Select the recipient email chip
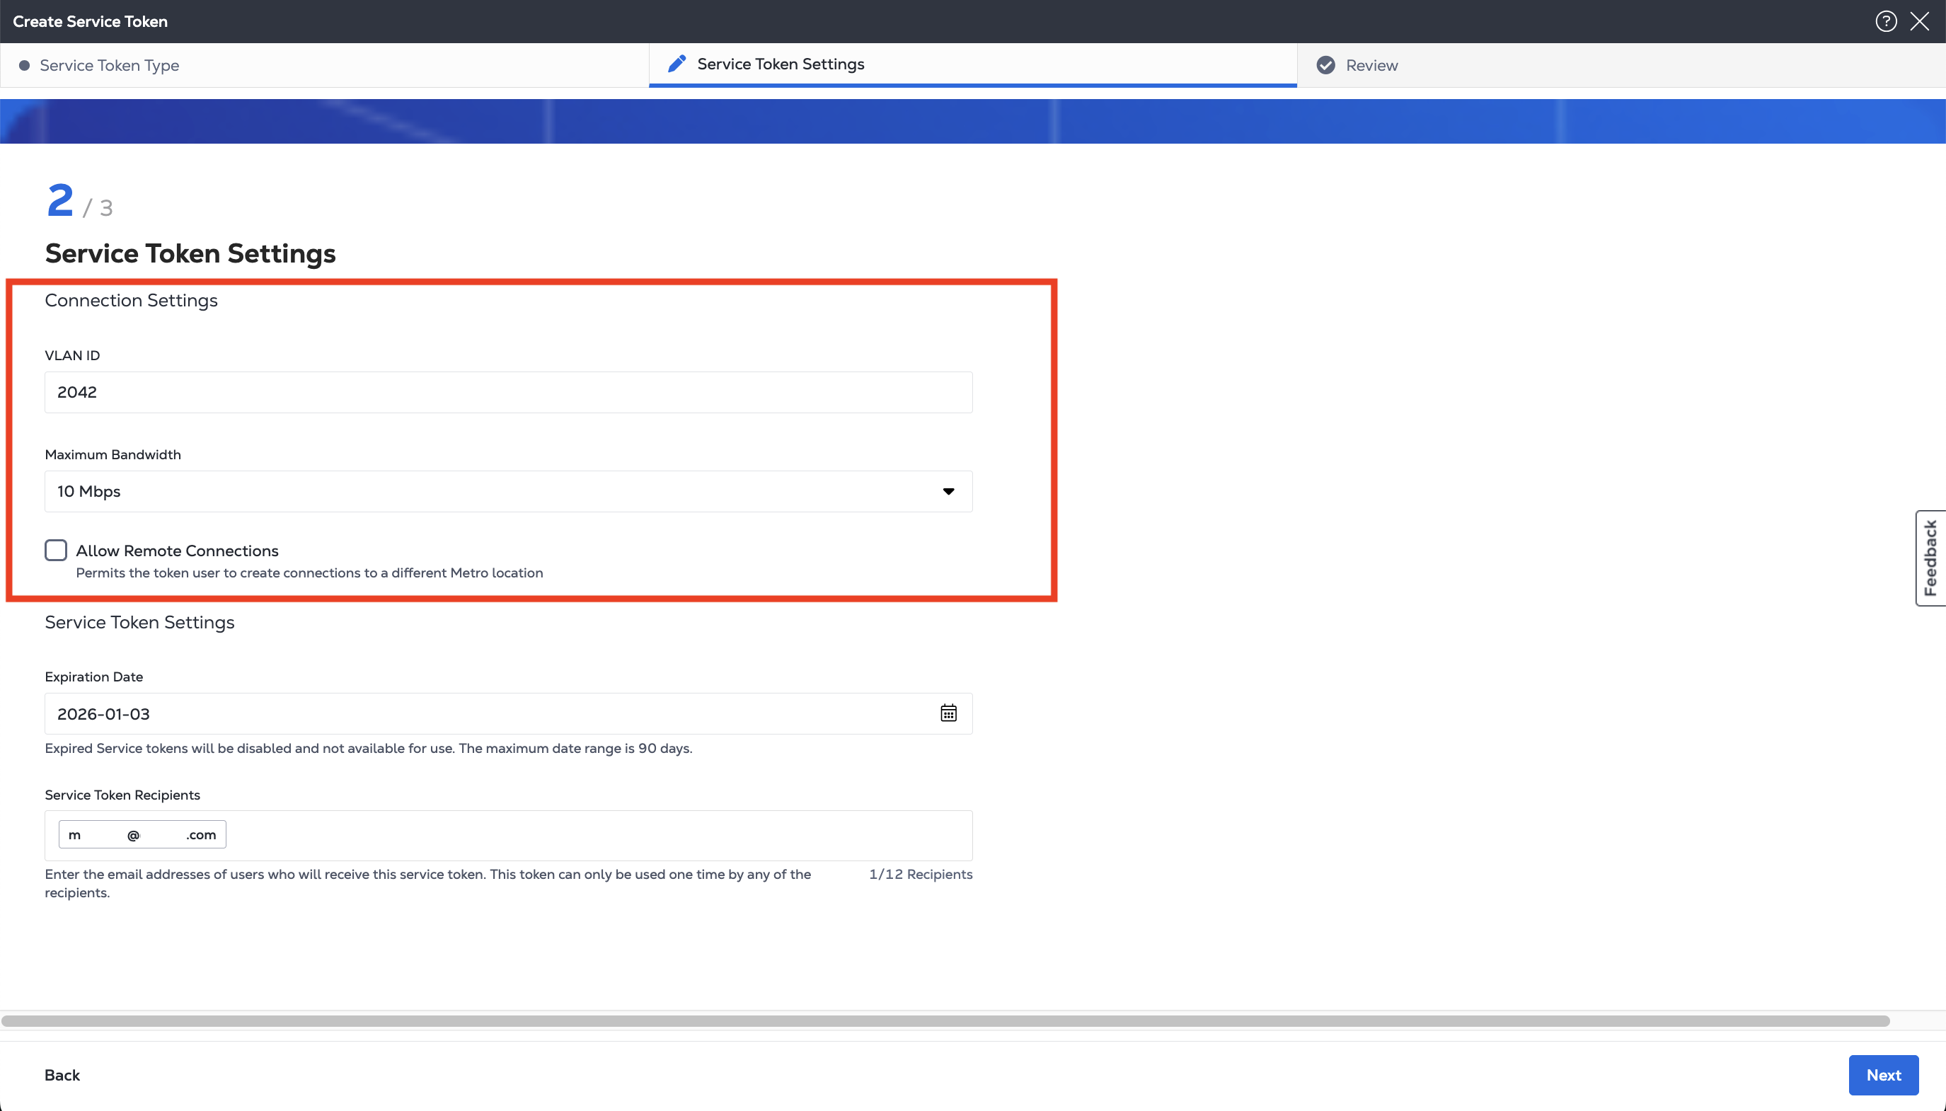 tap(142, 835)
